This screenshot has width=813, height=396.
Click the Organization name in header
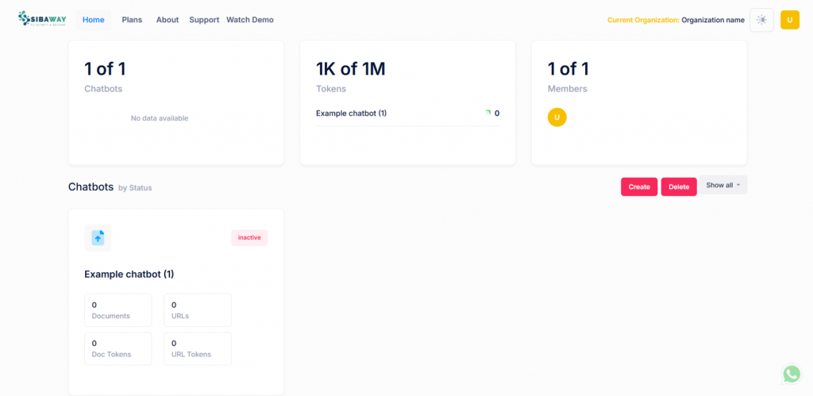click(713, 20)
